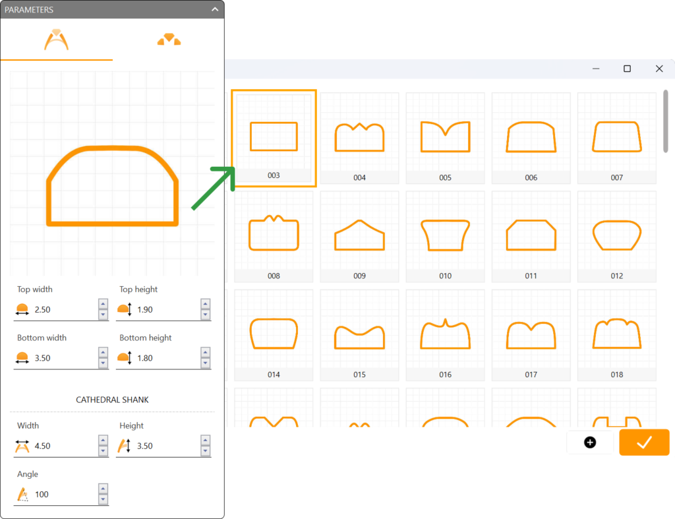
Task: Click the profile list vertical scrollbar
Action: [666, 122]
